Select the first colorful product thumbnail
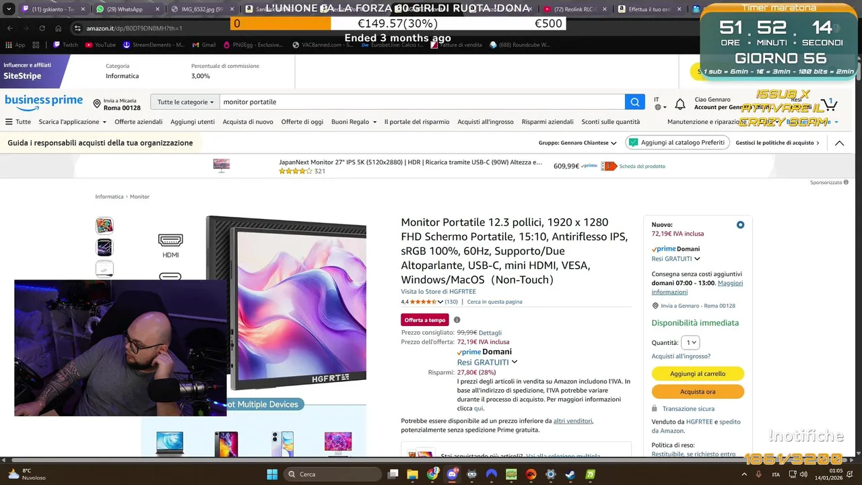 [x=104, y=225]
